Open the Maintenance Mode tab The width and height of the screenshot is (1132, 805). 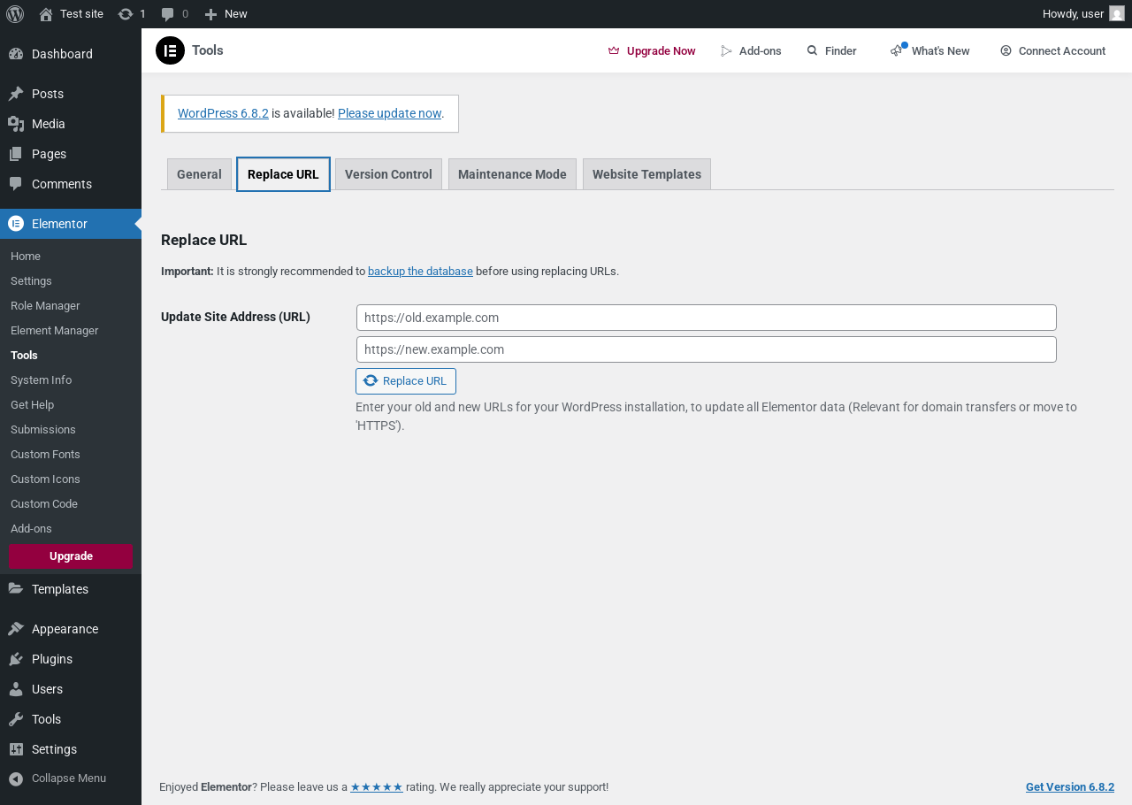(512, 174)
